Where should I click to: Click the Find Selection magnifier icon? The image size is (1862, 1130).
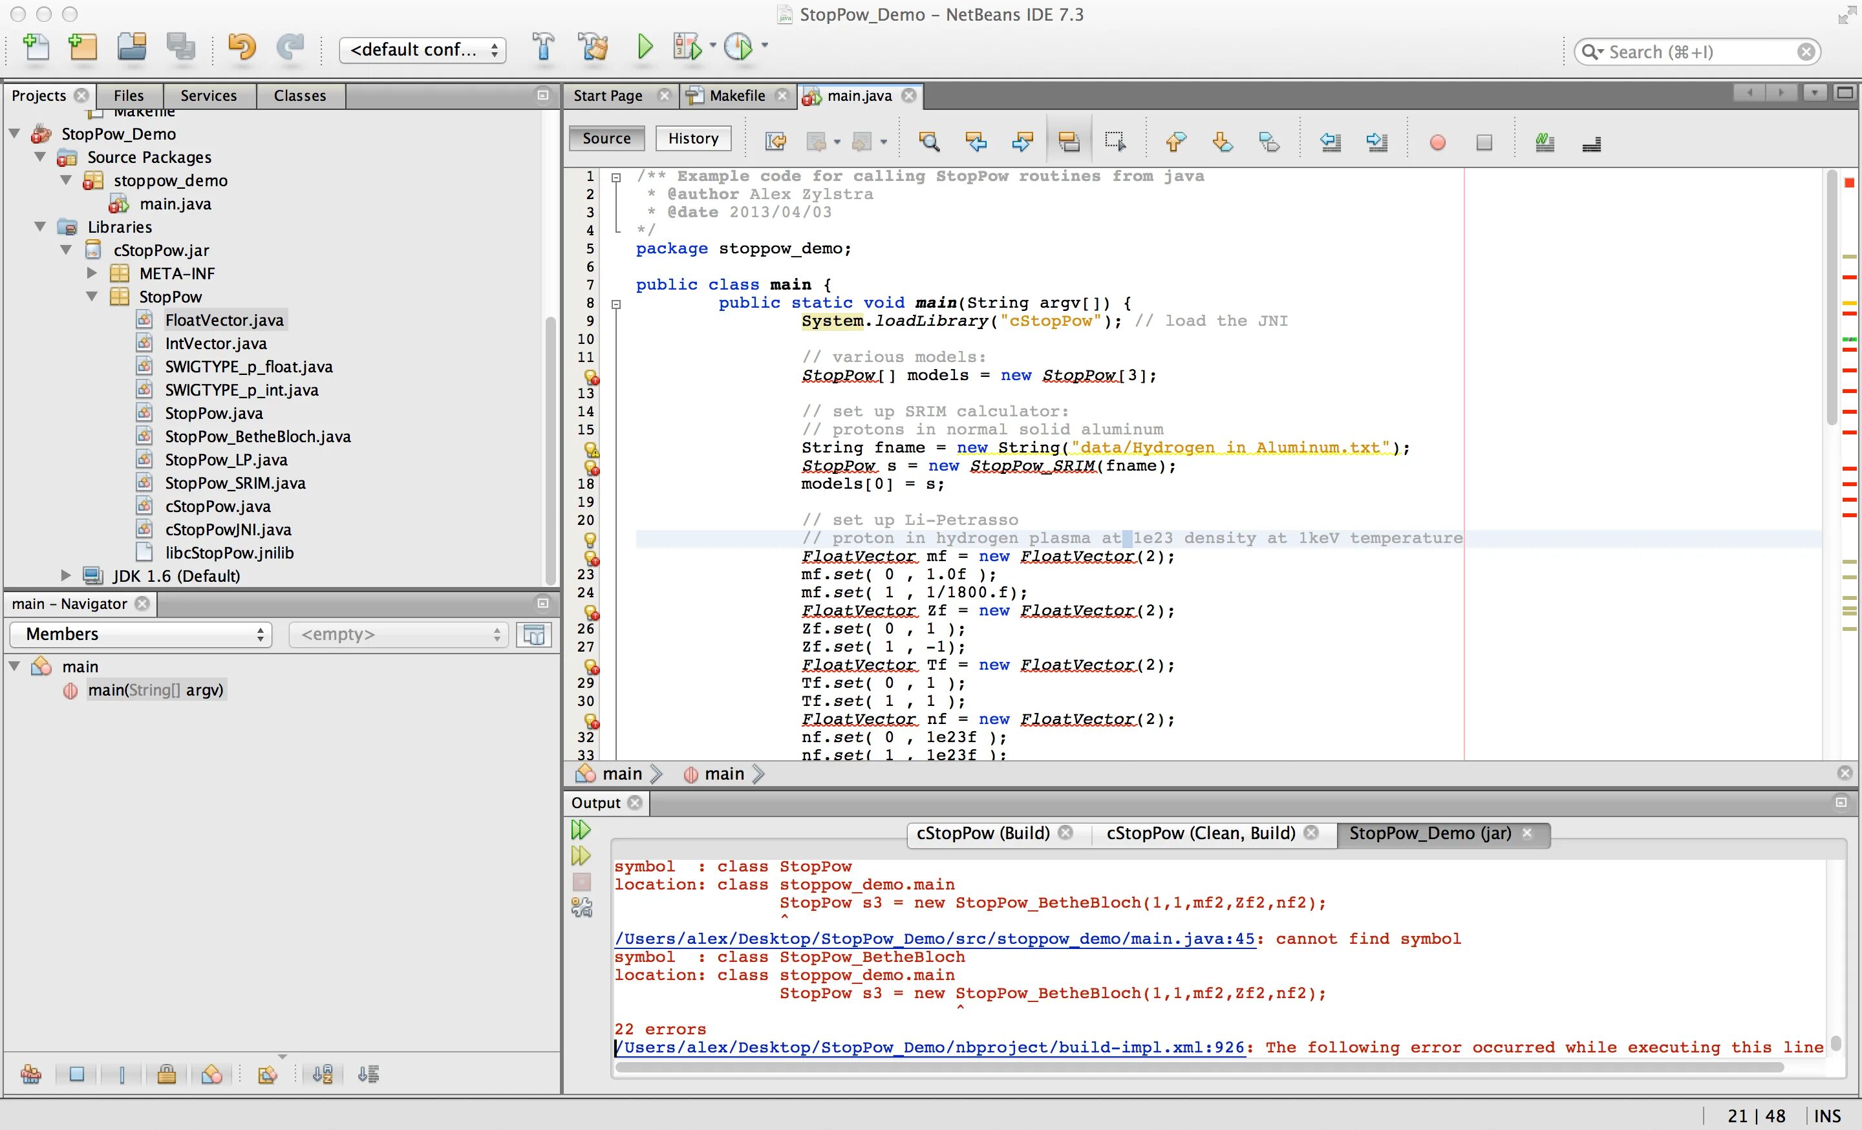point(928,141)
